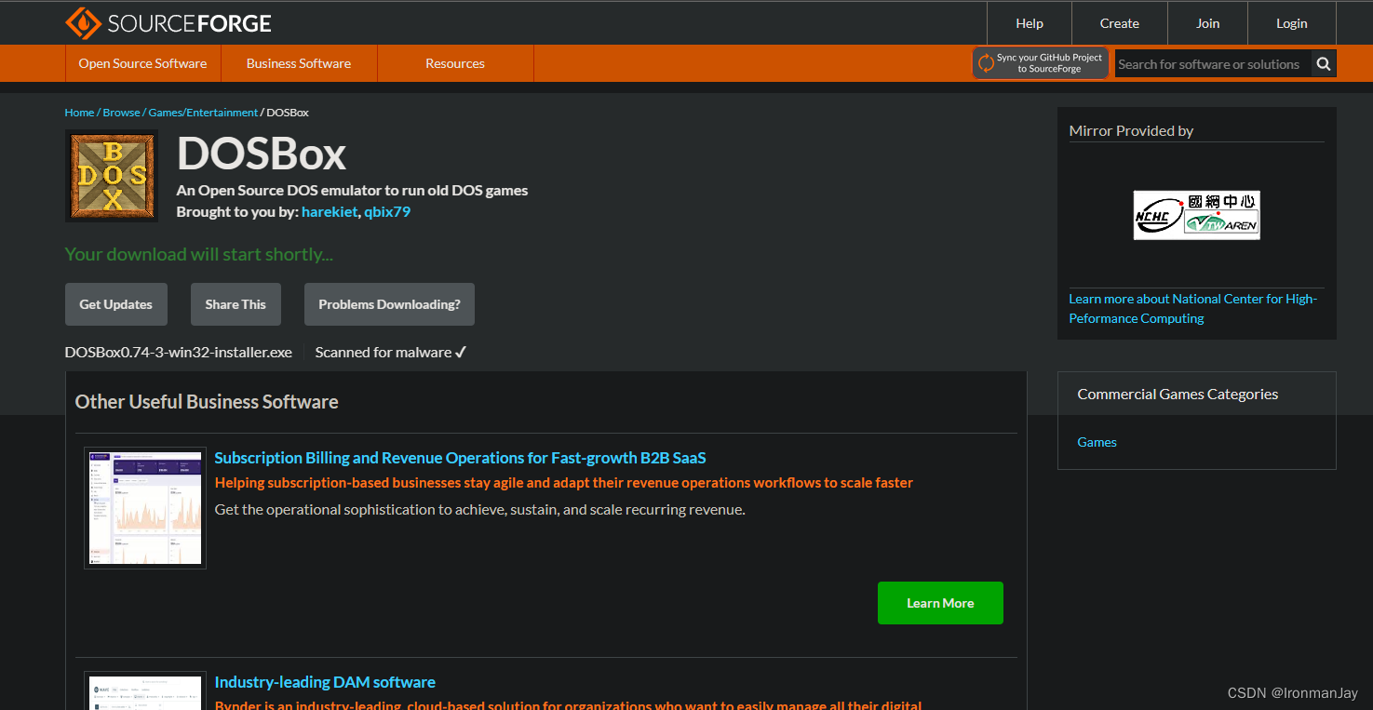
Task: Click the search magnifier icon
Action: pos(1324,64)
